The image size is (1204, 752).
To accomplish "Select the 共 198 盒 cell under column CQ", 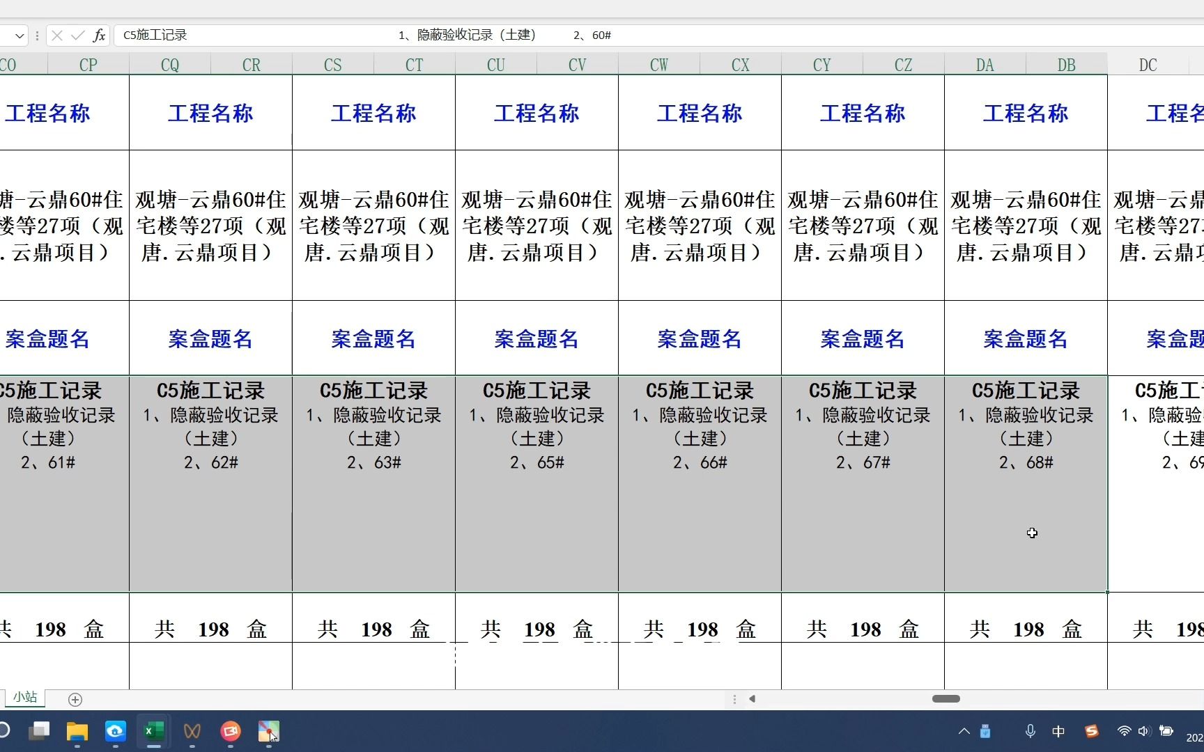I will coord(210,618).
